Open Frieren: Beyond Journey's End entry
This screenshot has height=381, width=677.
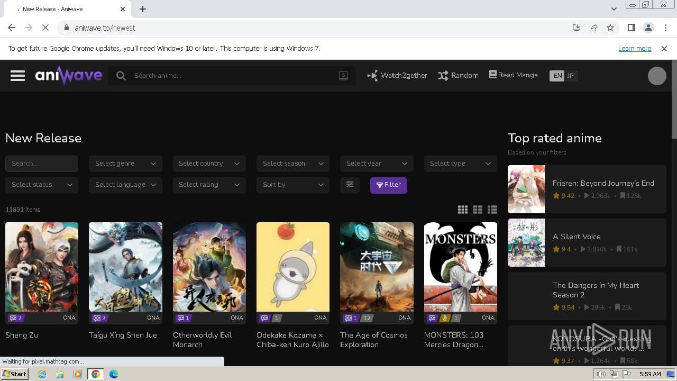587,189
